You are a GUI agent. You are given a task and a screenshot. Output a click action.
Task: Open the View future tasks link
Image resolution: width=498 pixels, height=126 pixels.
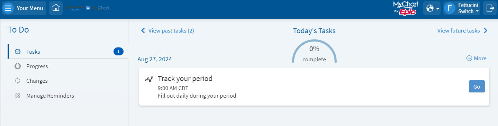[x=459, y=30]
